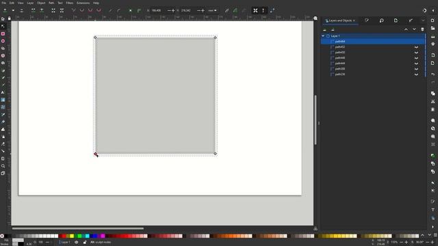Toggle Show path outline button
This screenshot has height=246, width=438.
[272, 10]
